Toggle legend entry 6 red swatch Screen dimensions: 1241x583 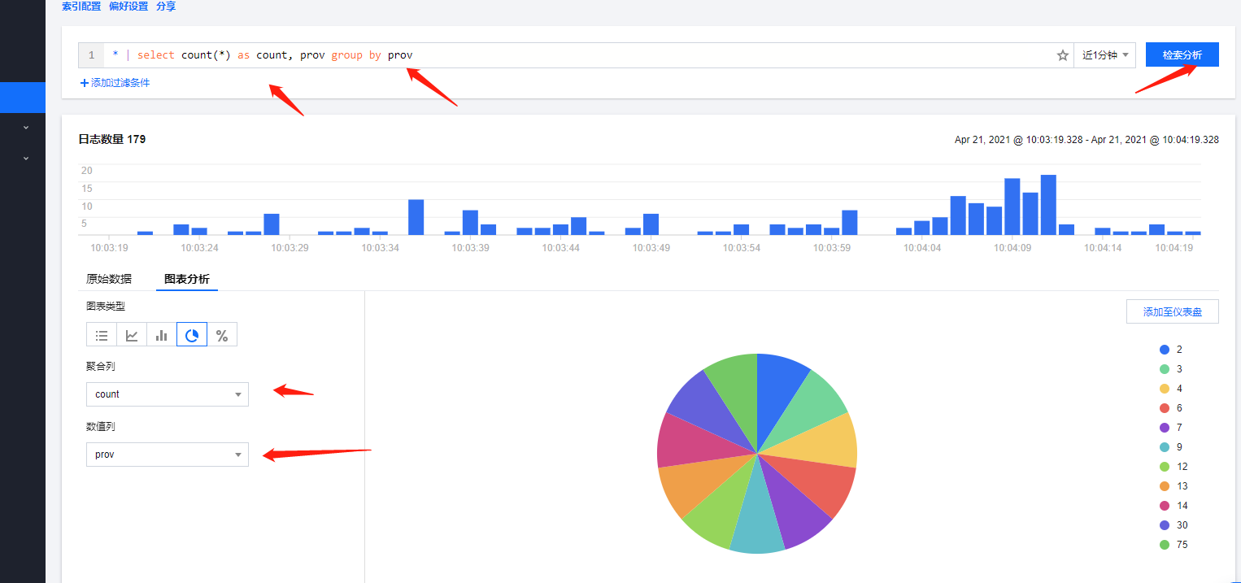point(1165,408)
